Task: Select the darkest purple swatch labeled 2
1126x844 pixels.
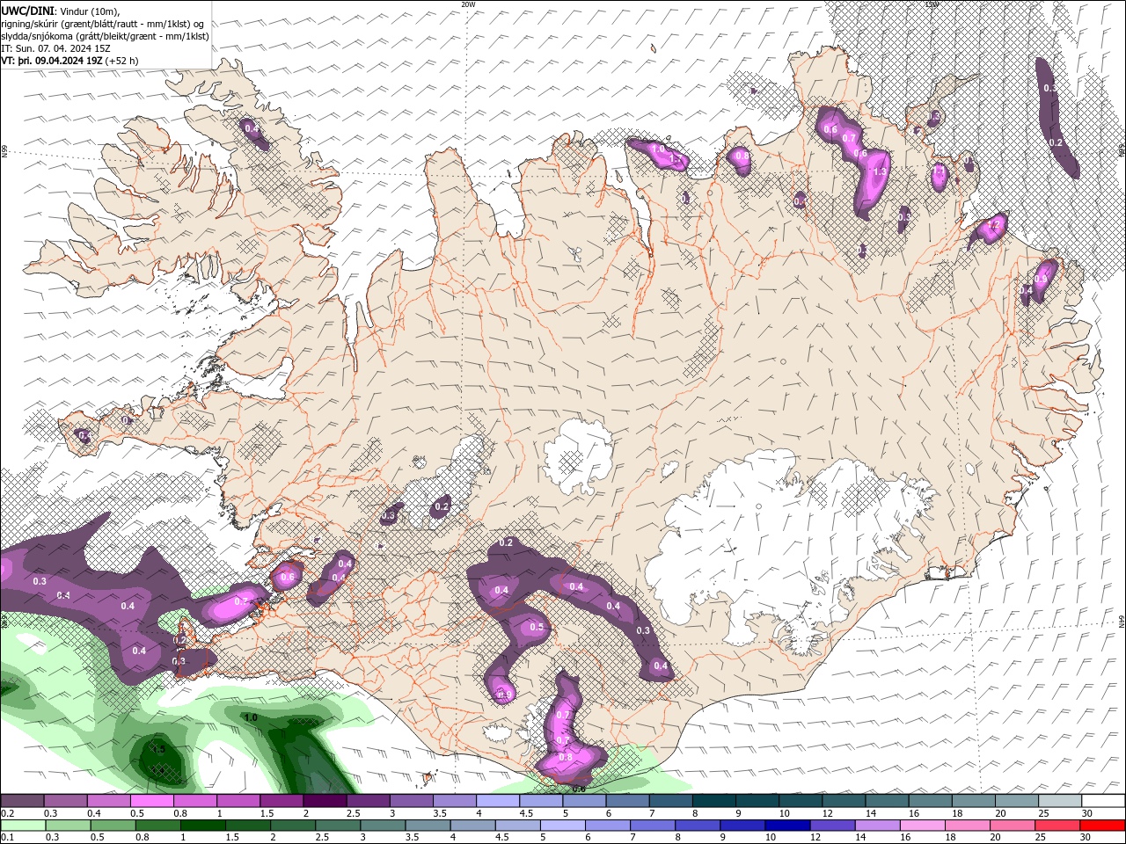Action: tap(324, 800)
